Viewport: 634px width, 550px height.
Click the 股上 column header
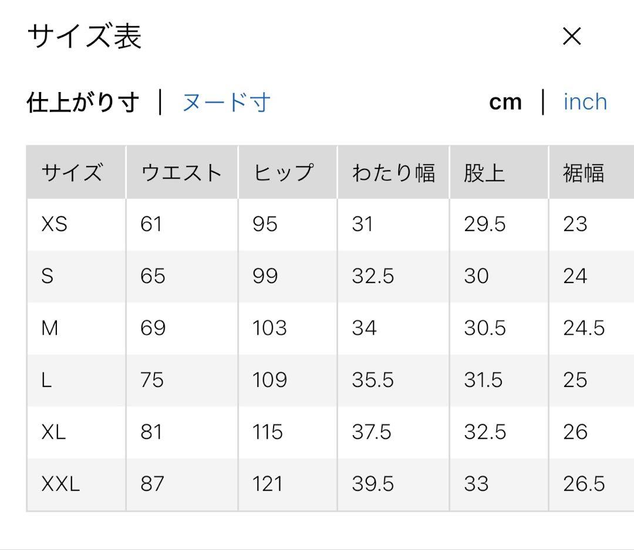pyautogui.click(x=484, y=173)
